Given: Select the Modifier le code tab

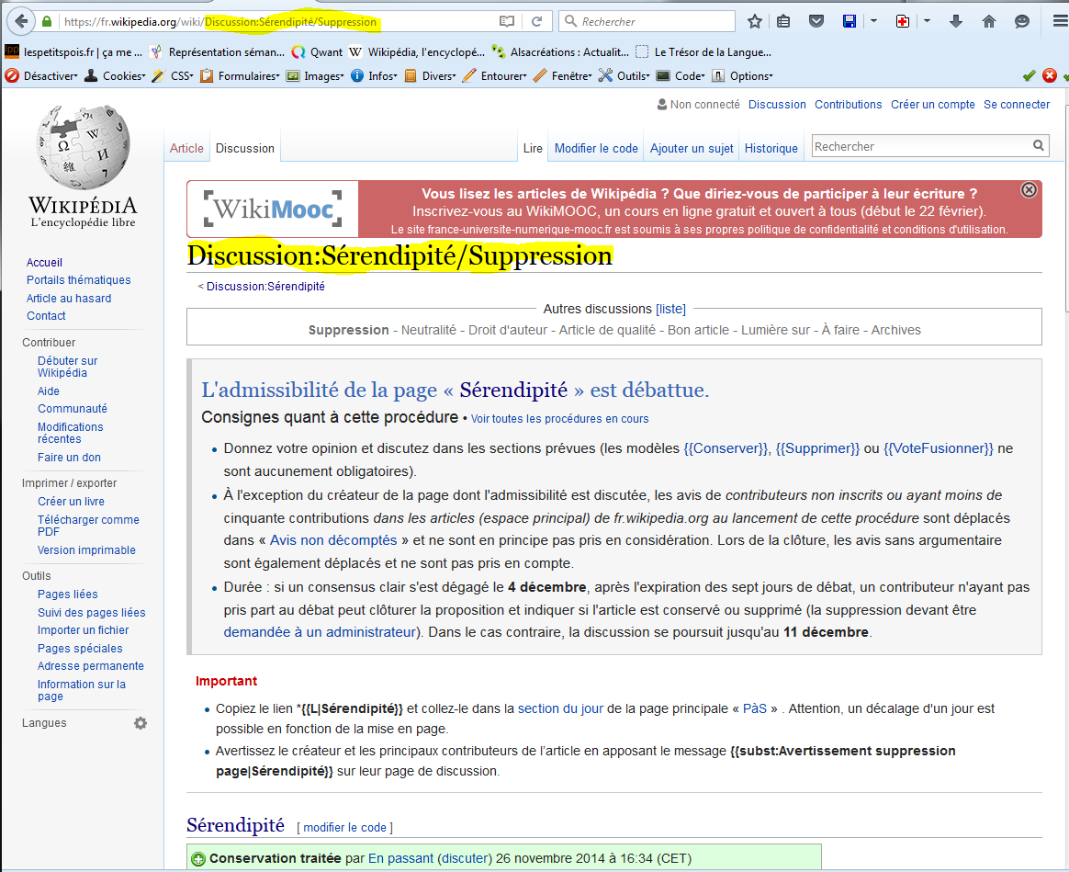Looking at the screenshot, I should (x=596, y=148).
